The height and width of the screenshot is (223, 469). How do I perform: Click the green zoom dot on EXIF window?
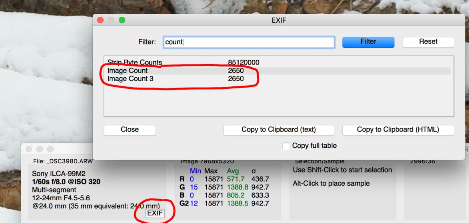coord(122,20)
